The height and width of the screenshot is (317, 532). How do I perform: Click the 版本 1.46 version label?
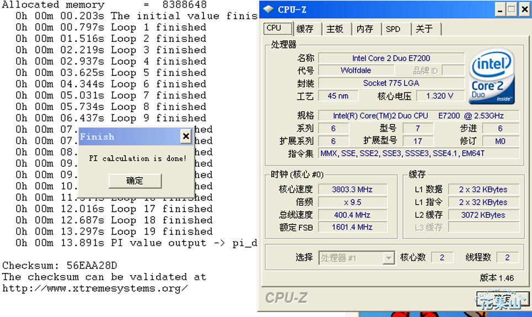click(497, 278)
